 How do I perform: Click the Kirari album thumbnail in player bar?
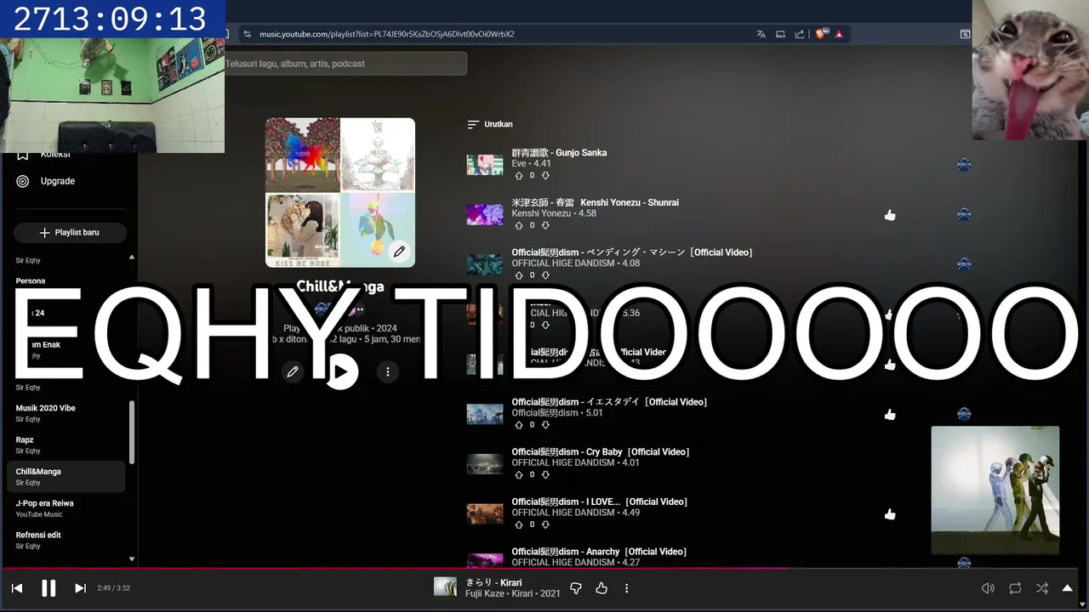coord(445,587)
